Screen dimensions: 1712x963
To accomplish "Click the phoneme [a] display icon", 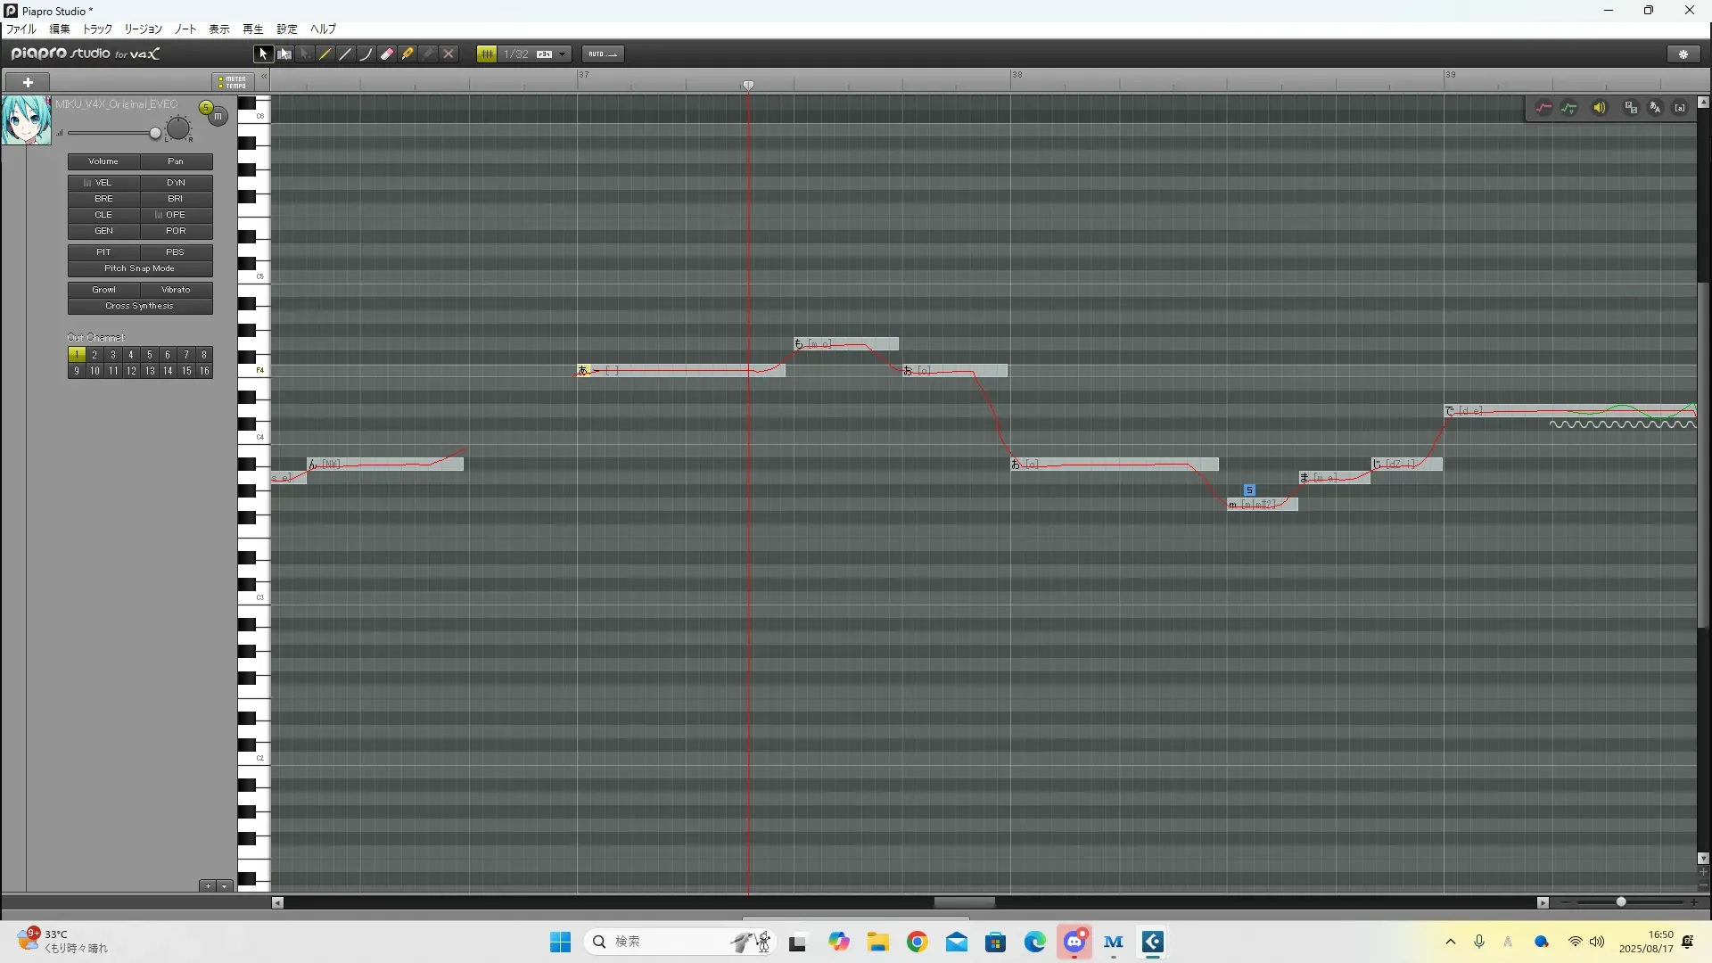I will coord(1680,108).
